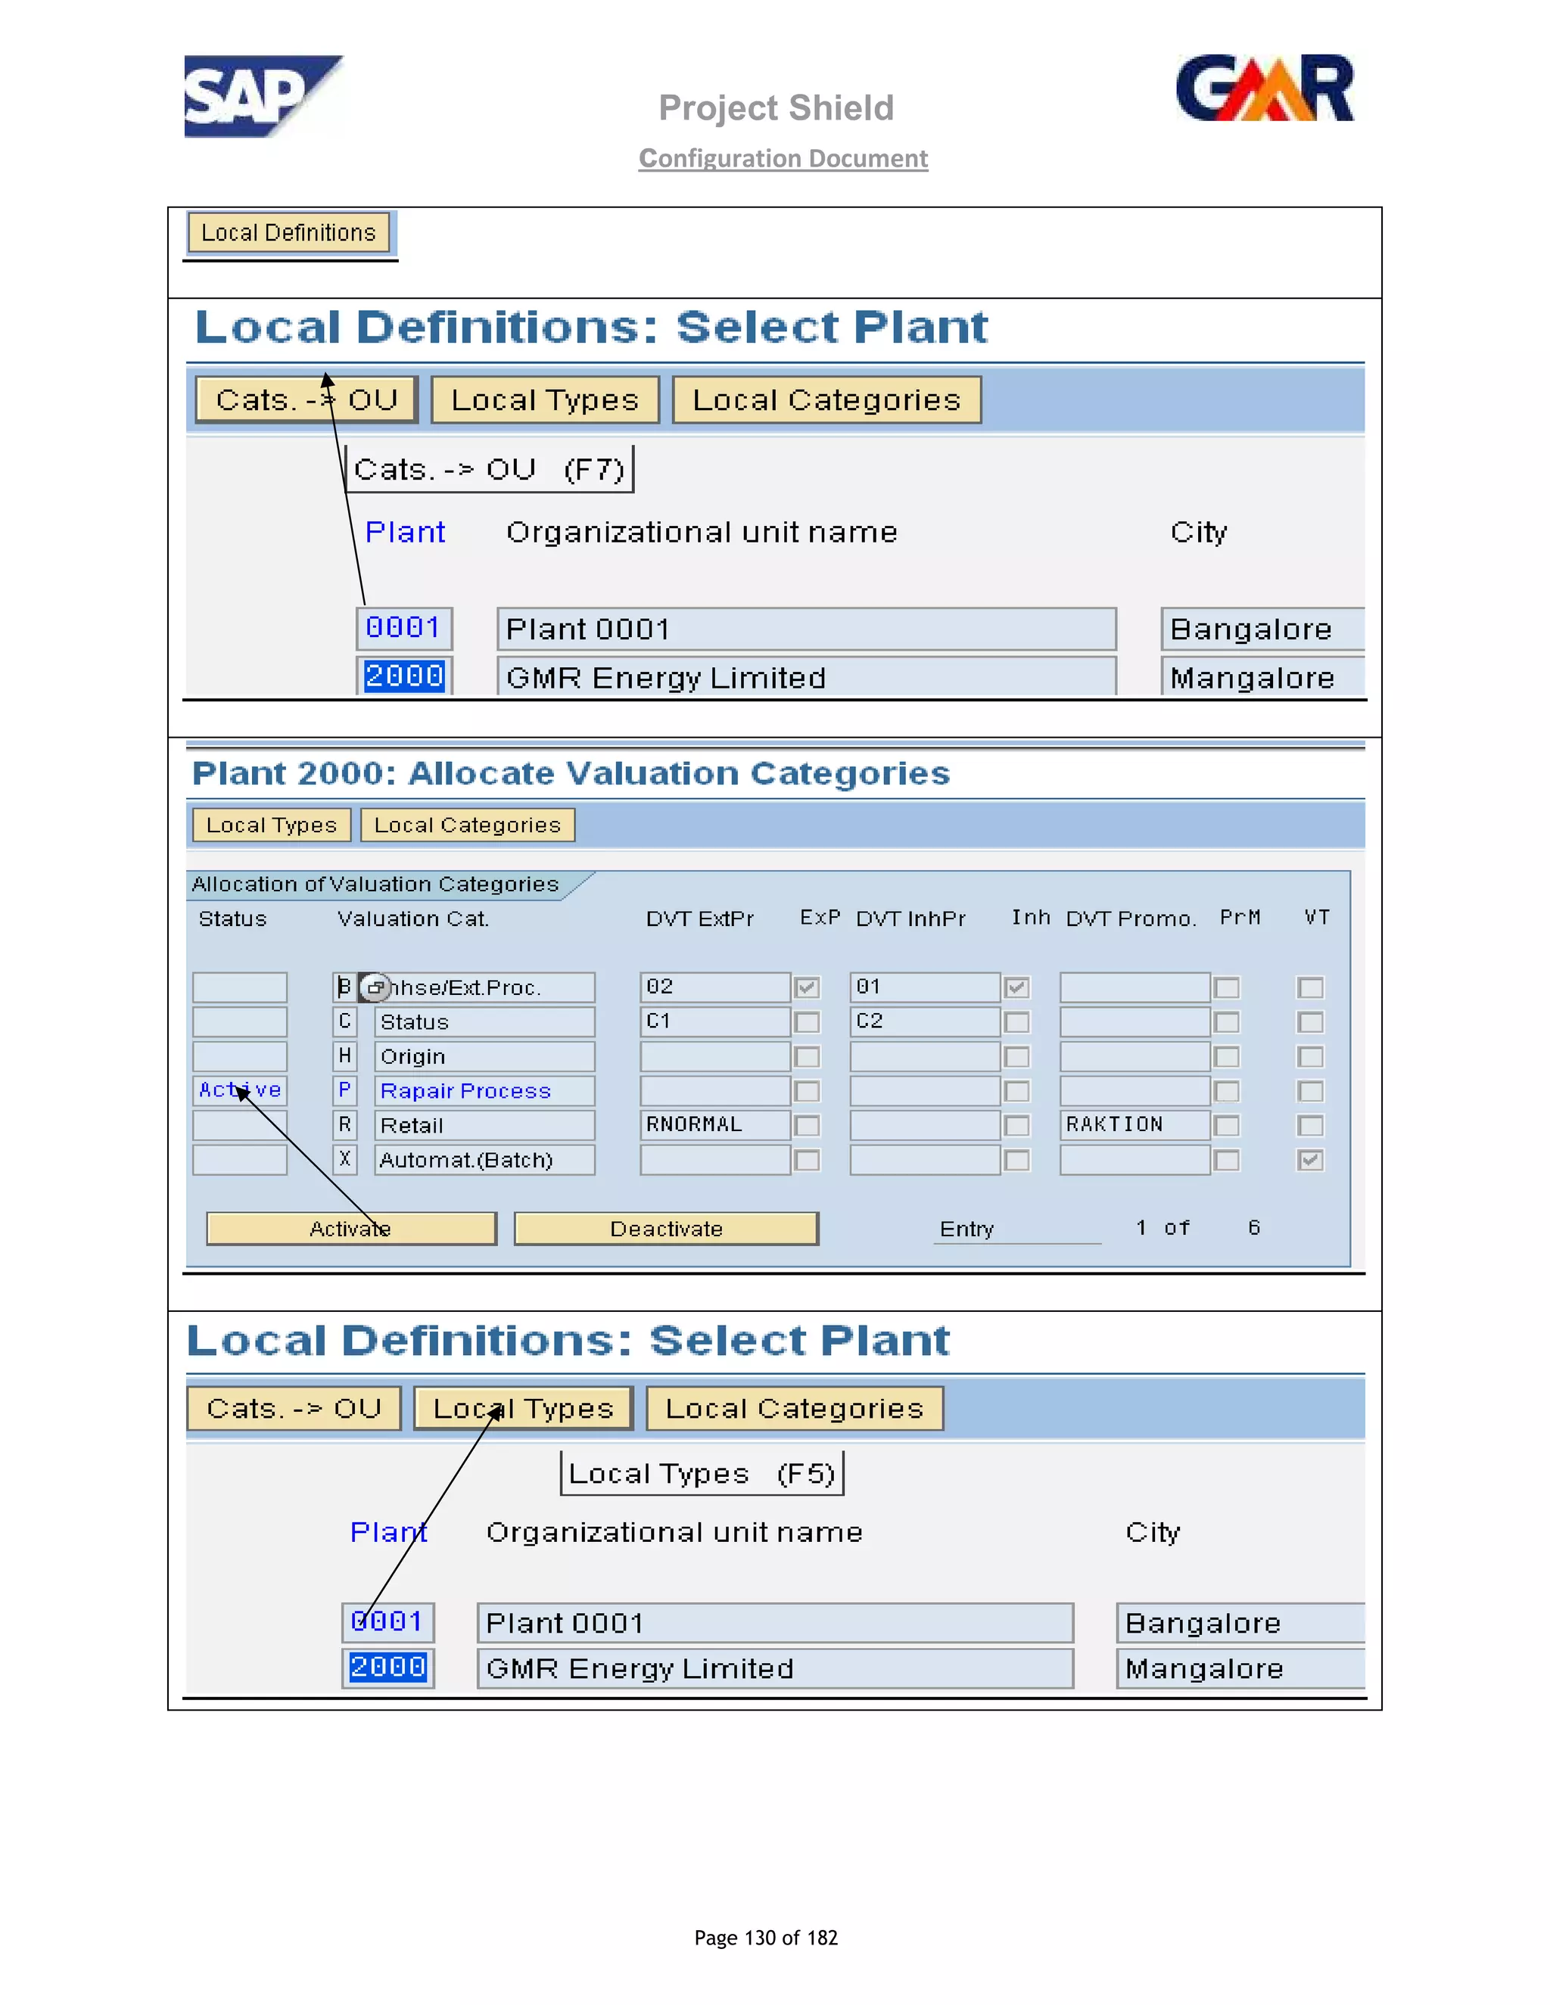
Task: Open the search help icon beside category B
Action: tap(374, 987)
